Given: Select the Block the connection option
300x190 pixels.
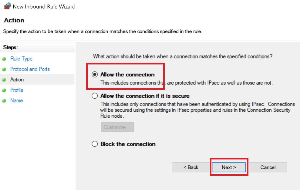Looking at the screenshot, I should 95,144.
